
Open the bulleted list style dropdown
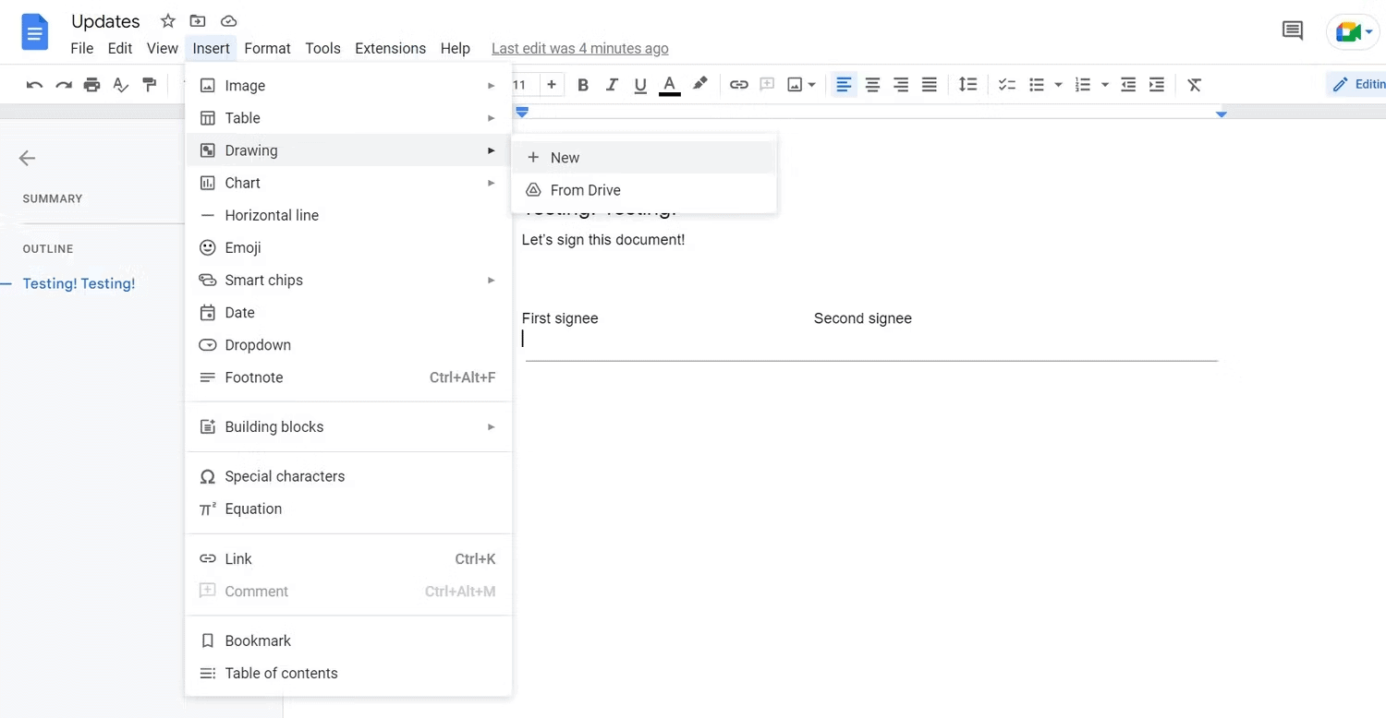click(1058, 84)
